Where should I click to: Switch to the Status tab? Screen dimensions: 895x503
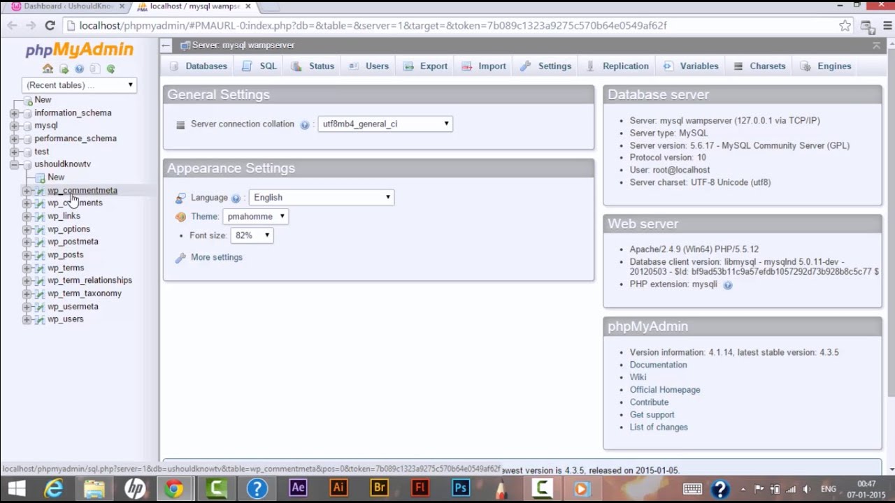click(313, 66)
